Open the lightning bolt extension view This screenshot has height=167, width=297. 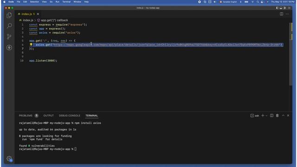[x=9, y=47]
